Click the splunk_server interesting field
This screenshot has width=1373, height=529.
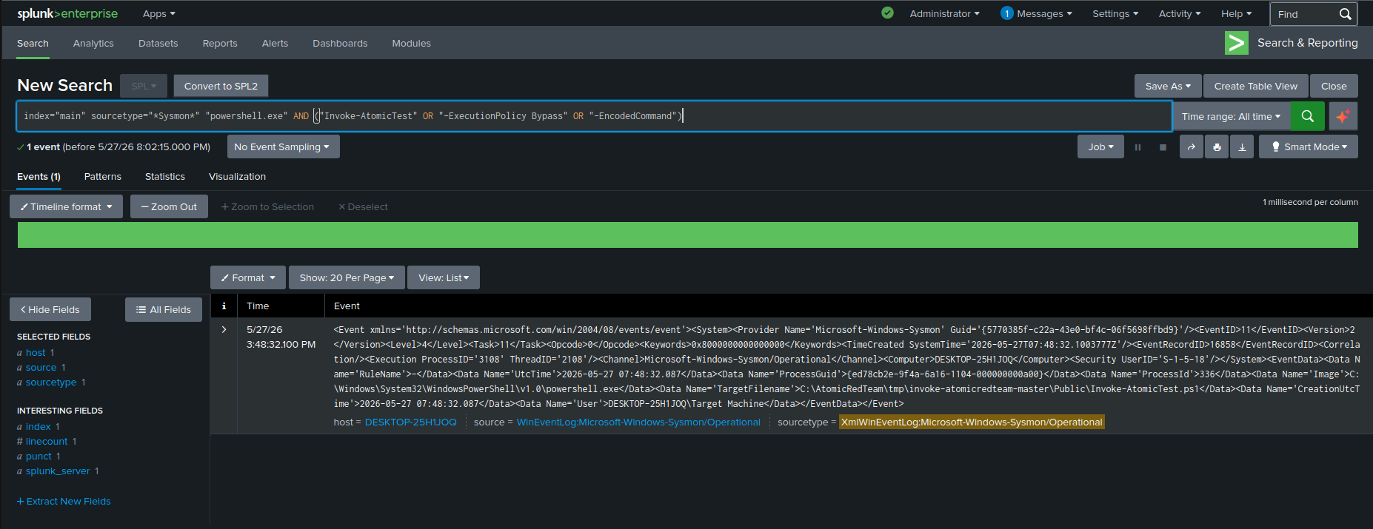pyautogui.click(x=58, y=471)
